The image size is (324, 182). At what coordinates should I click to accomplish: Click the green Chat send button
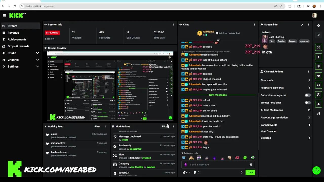pyautogui.click(x=250, y=173)
